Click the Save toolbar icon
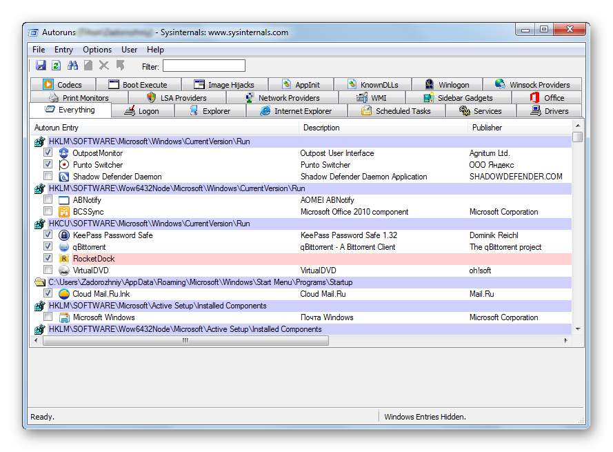Image resolution: width=613 pixels, height=452 pixels. (41, 66)
